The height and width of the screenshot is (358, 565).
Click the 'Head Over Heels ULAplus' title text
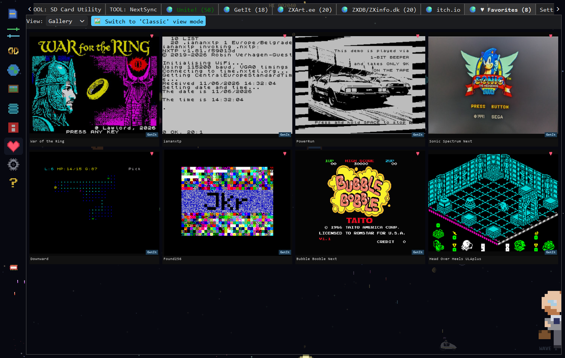click(455, 259)
